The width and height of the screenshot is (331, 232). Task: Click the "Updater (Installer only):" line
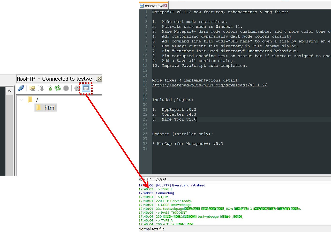(183, 134)
